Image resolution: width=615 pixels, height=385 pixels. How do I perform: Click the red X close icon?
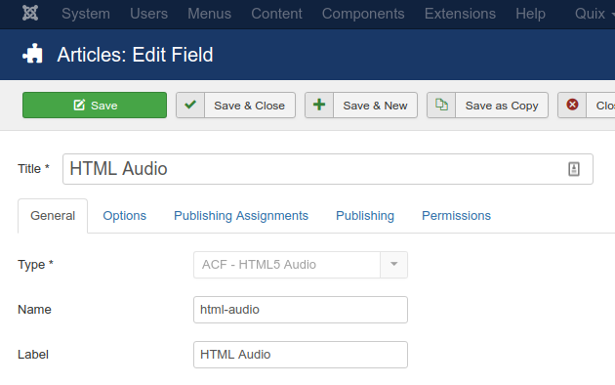coord(572,105)
